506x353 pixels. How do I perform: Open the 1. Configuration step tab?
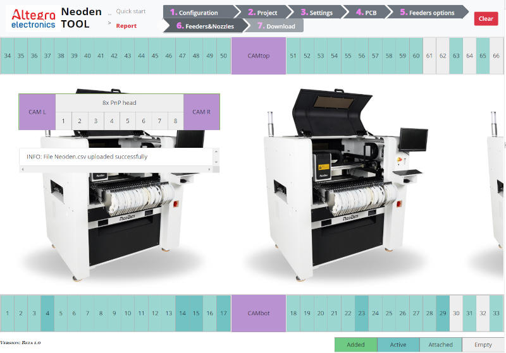[198, 12]
